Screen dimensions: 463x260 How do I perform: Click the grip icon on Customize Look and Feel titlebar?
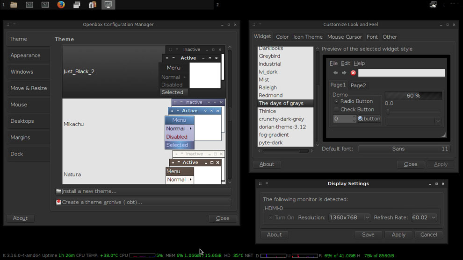click(253, 24)
